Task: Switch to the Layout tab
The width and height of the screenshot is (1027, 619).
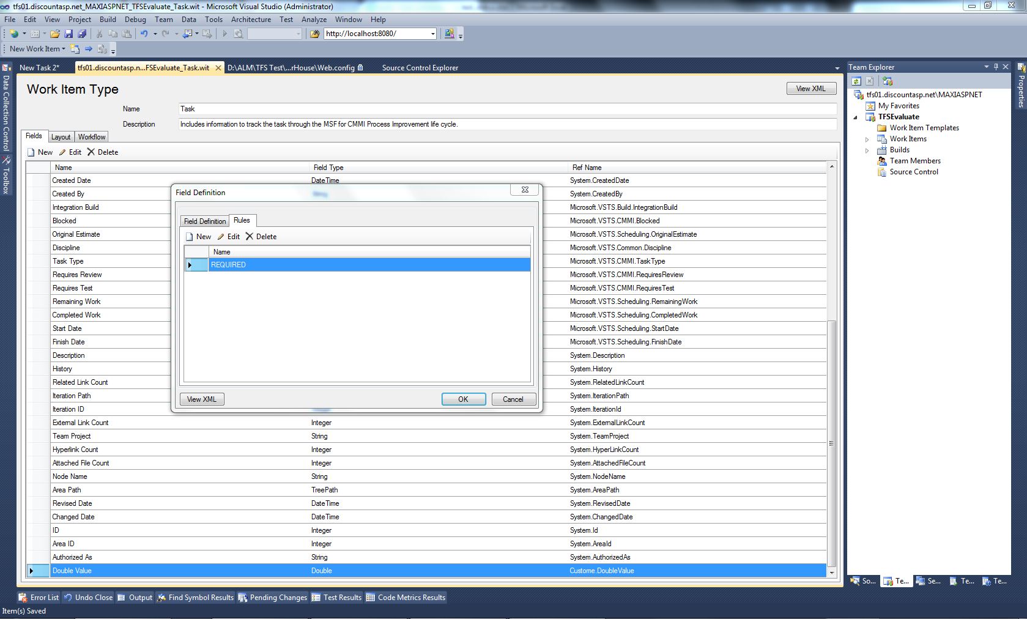Action: (x=61, y=137)
